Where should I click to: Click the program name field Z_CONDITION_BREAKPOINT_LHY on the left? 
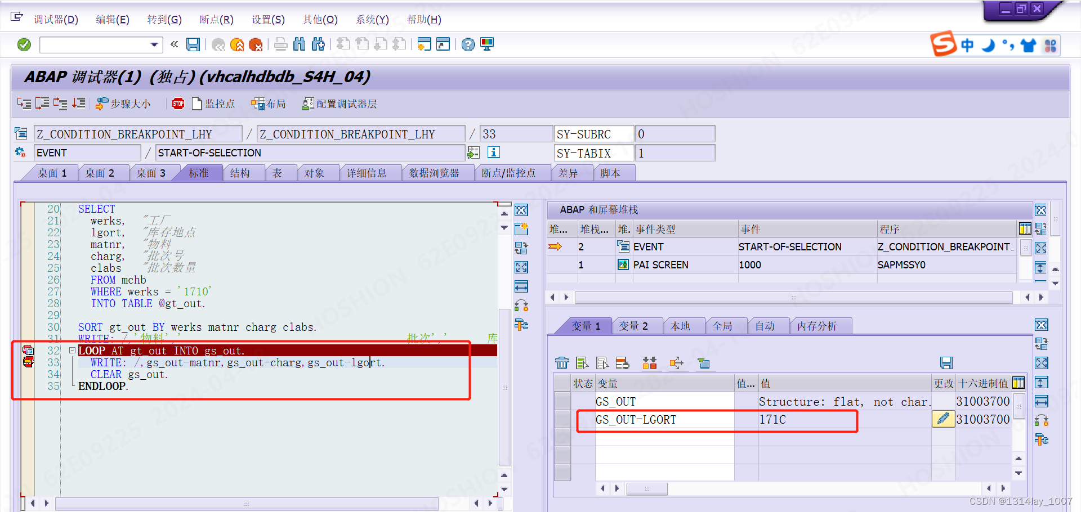click(138, 134)
